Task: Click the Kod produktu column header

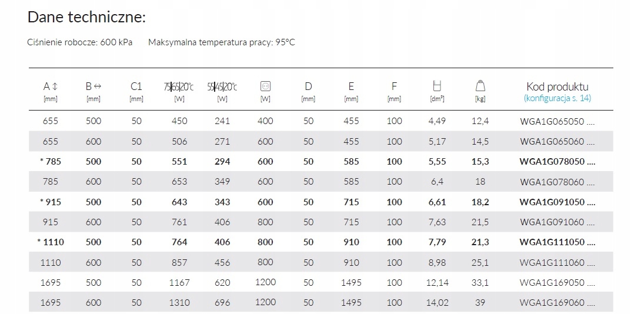Action: pyautogui.click(x=557, y=87)
